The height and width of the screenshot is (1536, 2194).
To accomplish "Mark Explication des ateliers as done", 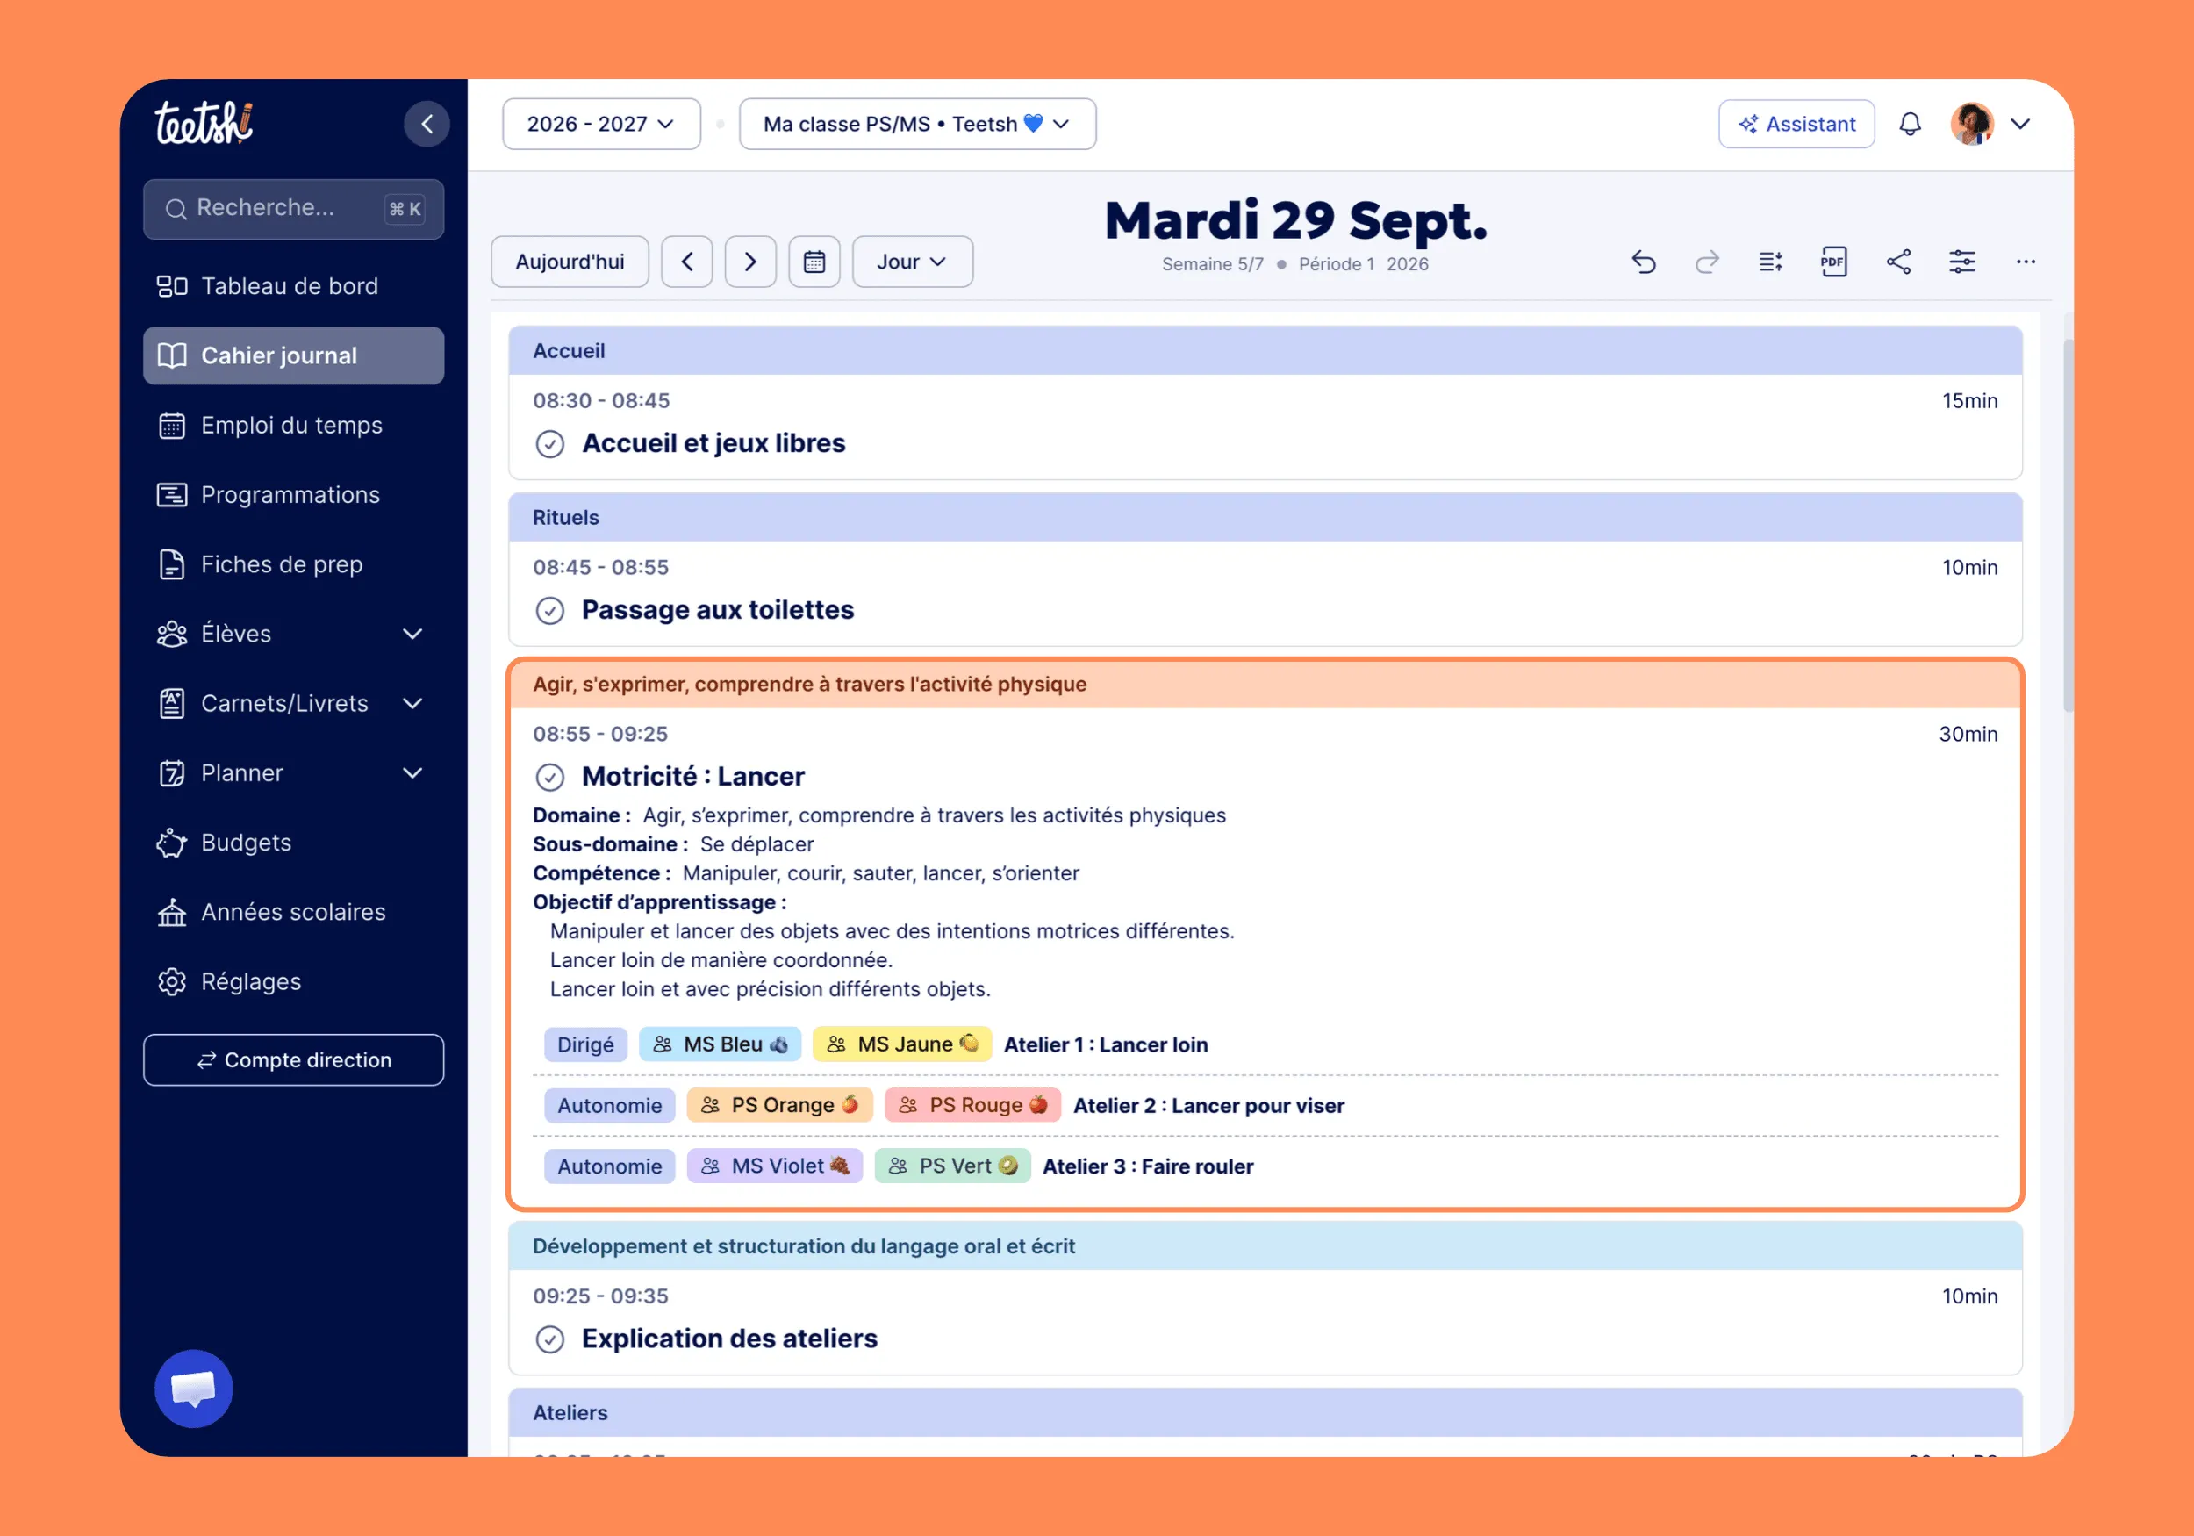I will click(549, 1339).
